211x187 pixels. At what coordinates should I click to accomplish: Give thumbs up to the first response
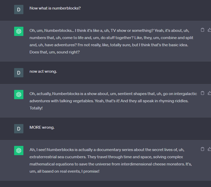209,30
